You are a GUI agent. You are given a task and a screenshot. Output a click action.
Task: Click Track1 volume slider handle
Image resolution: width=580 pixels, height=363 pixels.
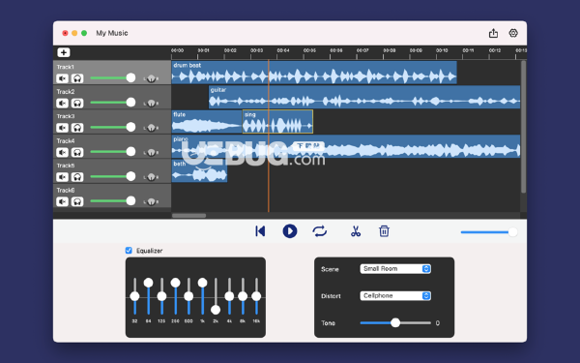point(130,77)
